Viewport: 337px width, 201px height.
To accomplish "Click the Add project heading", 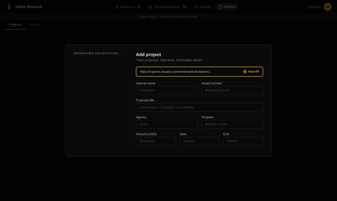I will tap(148, 54).
